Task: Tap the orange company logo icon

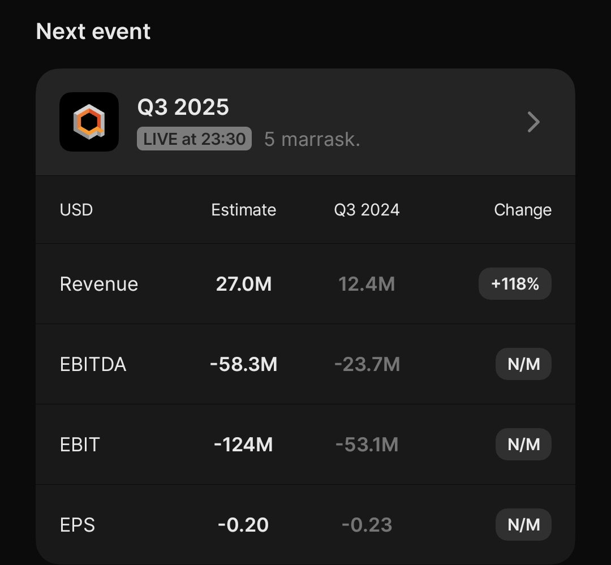Action: [89, 122]
